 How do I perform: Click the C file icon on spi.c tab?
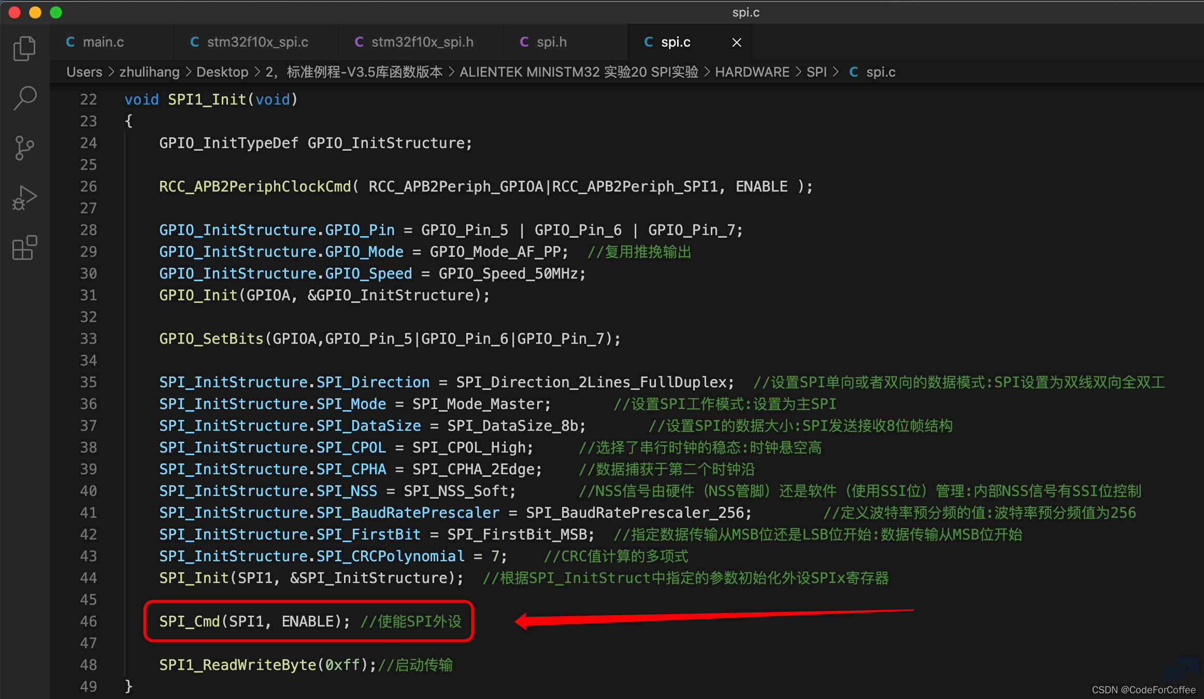[649, 42]
